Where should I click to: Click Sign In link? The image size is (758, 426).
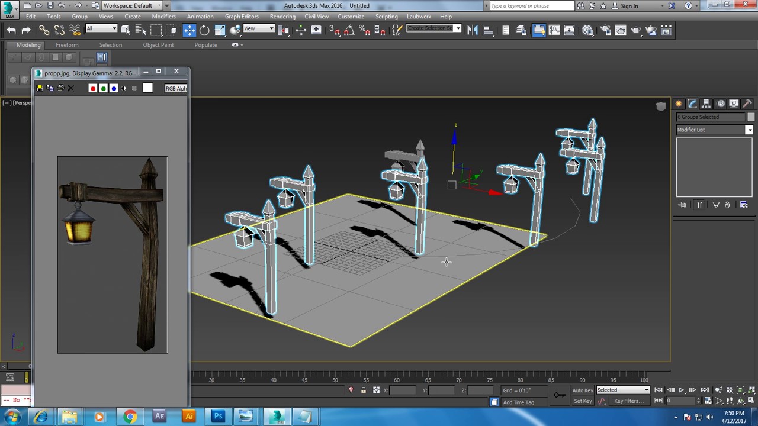point(629,6)
